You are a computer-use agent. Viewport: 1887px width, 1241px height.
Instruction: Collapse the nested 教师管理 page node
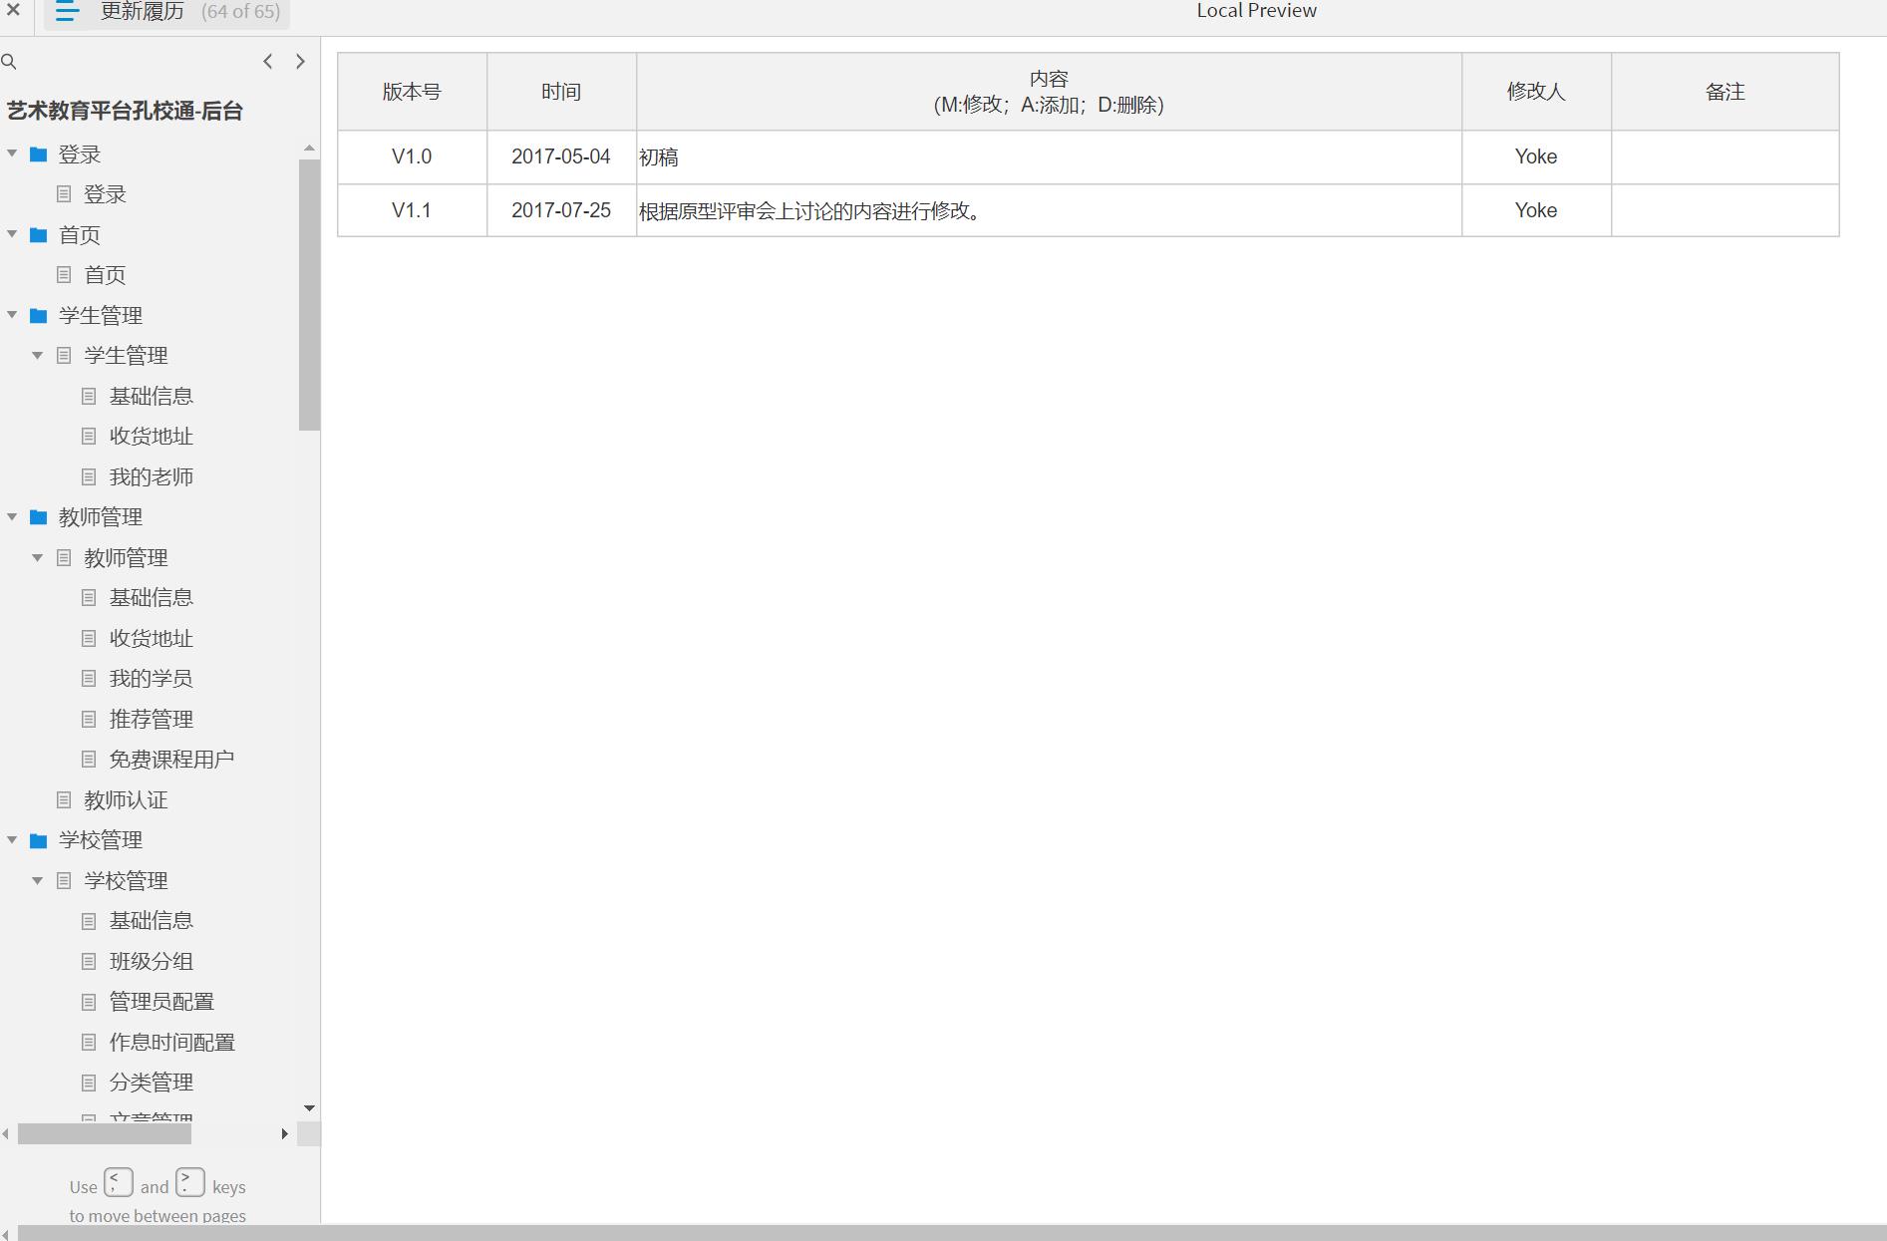pos(38,558)
